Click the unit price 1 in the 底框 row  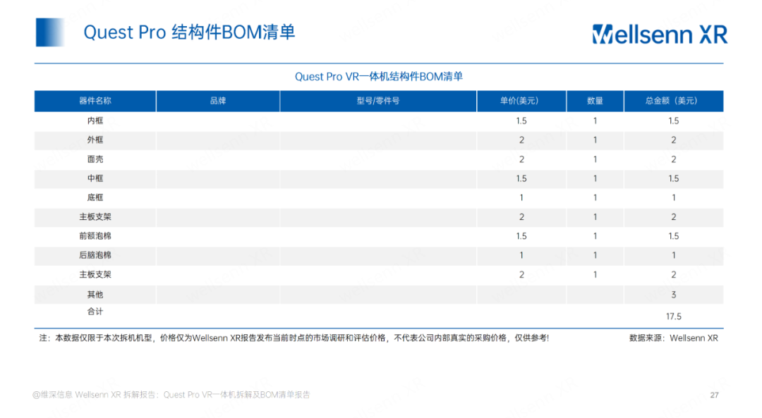coord(521,197)
